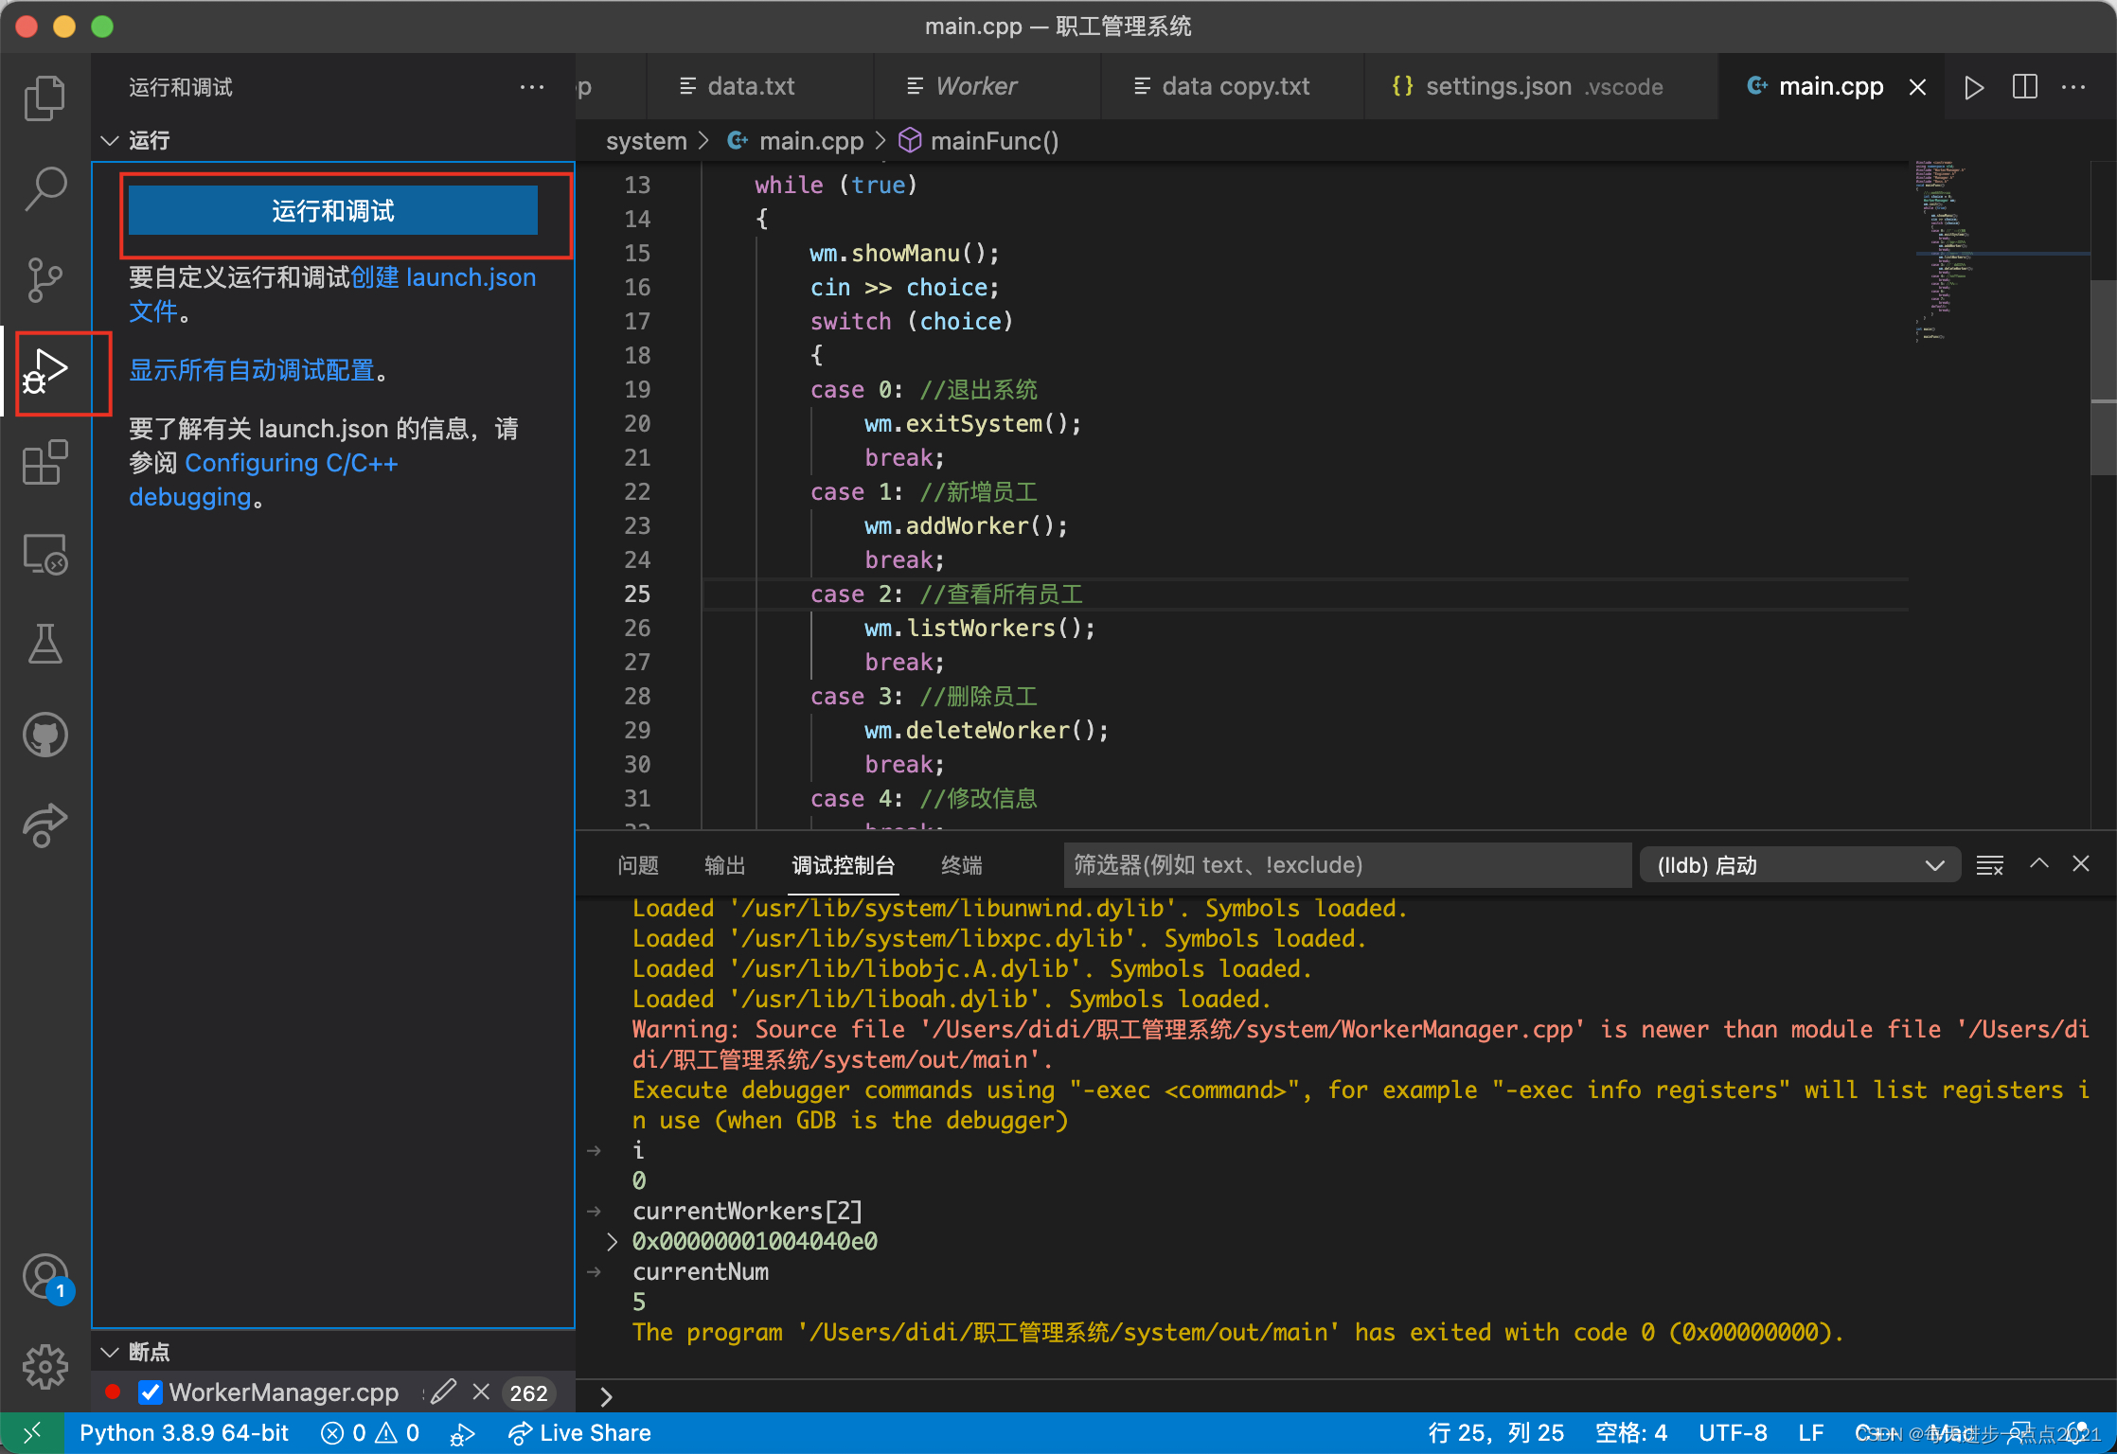Open the Explorer files icon

[x=44, y=98]
